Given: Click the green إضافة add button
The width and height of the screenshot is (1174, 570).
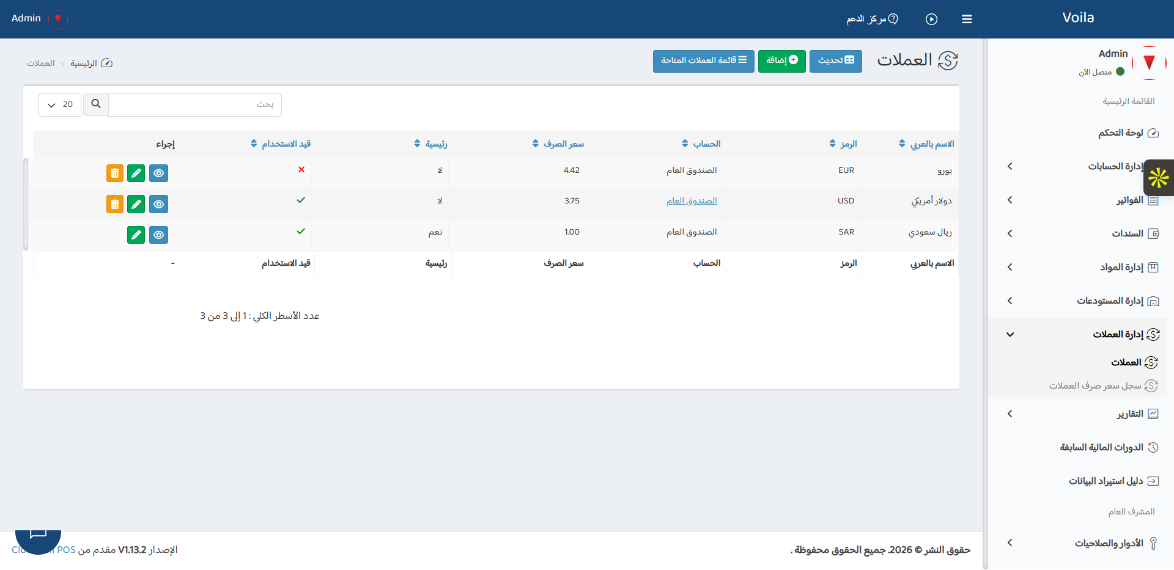Looking at the screenshot, I should click(782, 61).
